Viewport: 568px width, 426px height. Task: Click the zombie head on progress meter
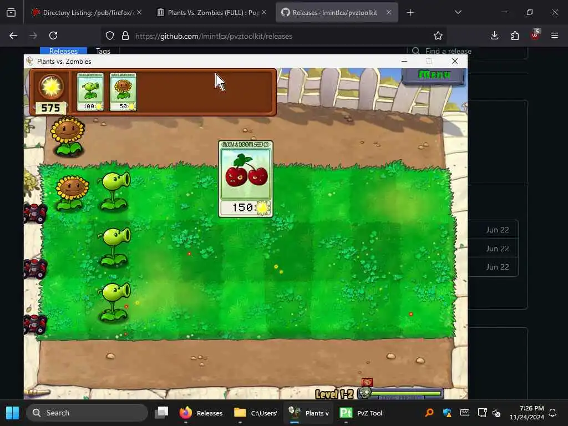[x=365, y=393]
